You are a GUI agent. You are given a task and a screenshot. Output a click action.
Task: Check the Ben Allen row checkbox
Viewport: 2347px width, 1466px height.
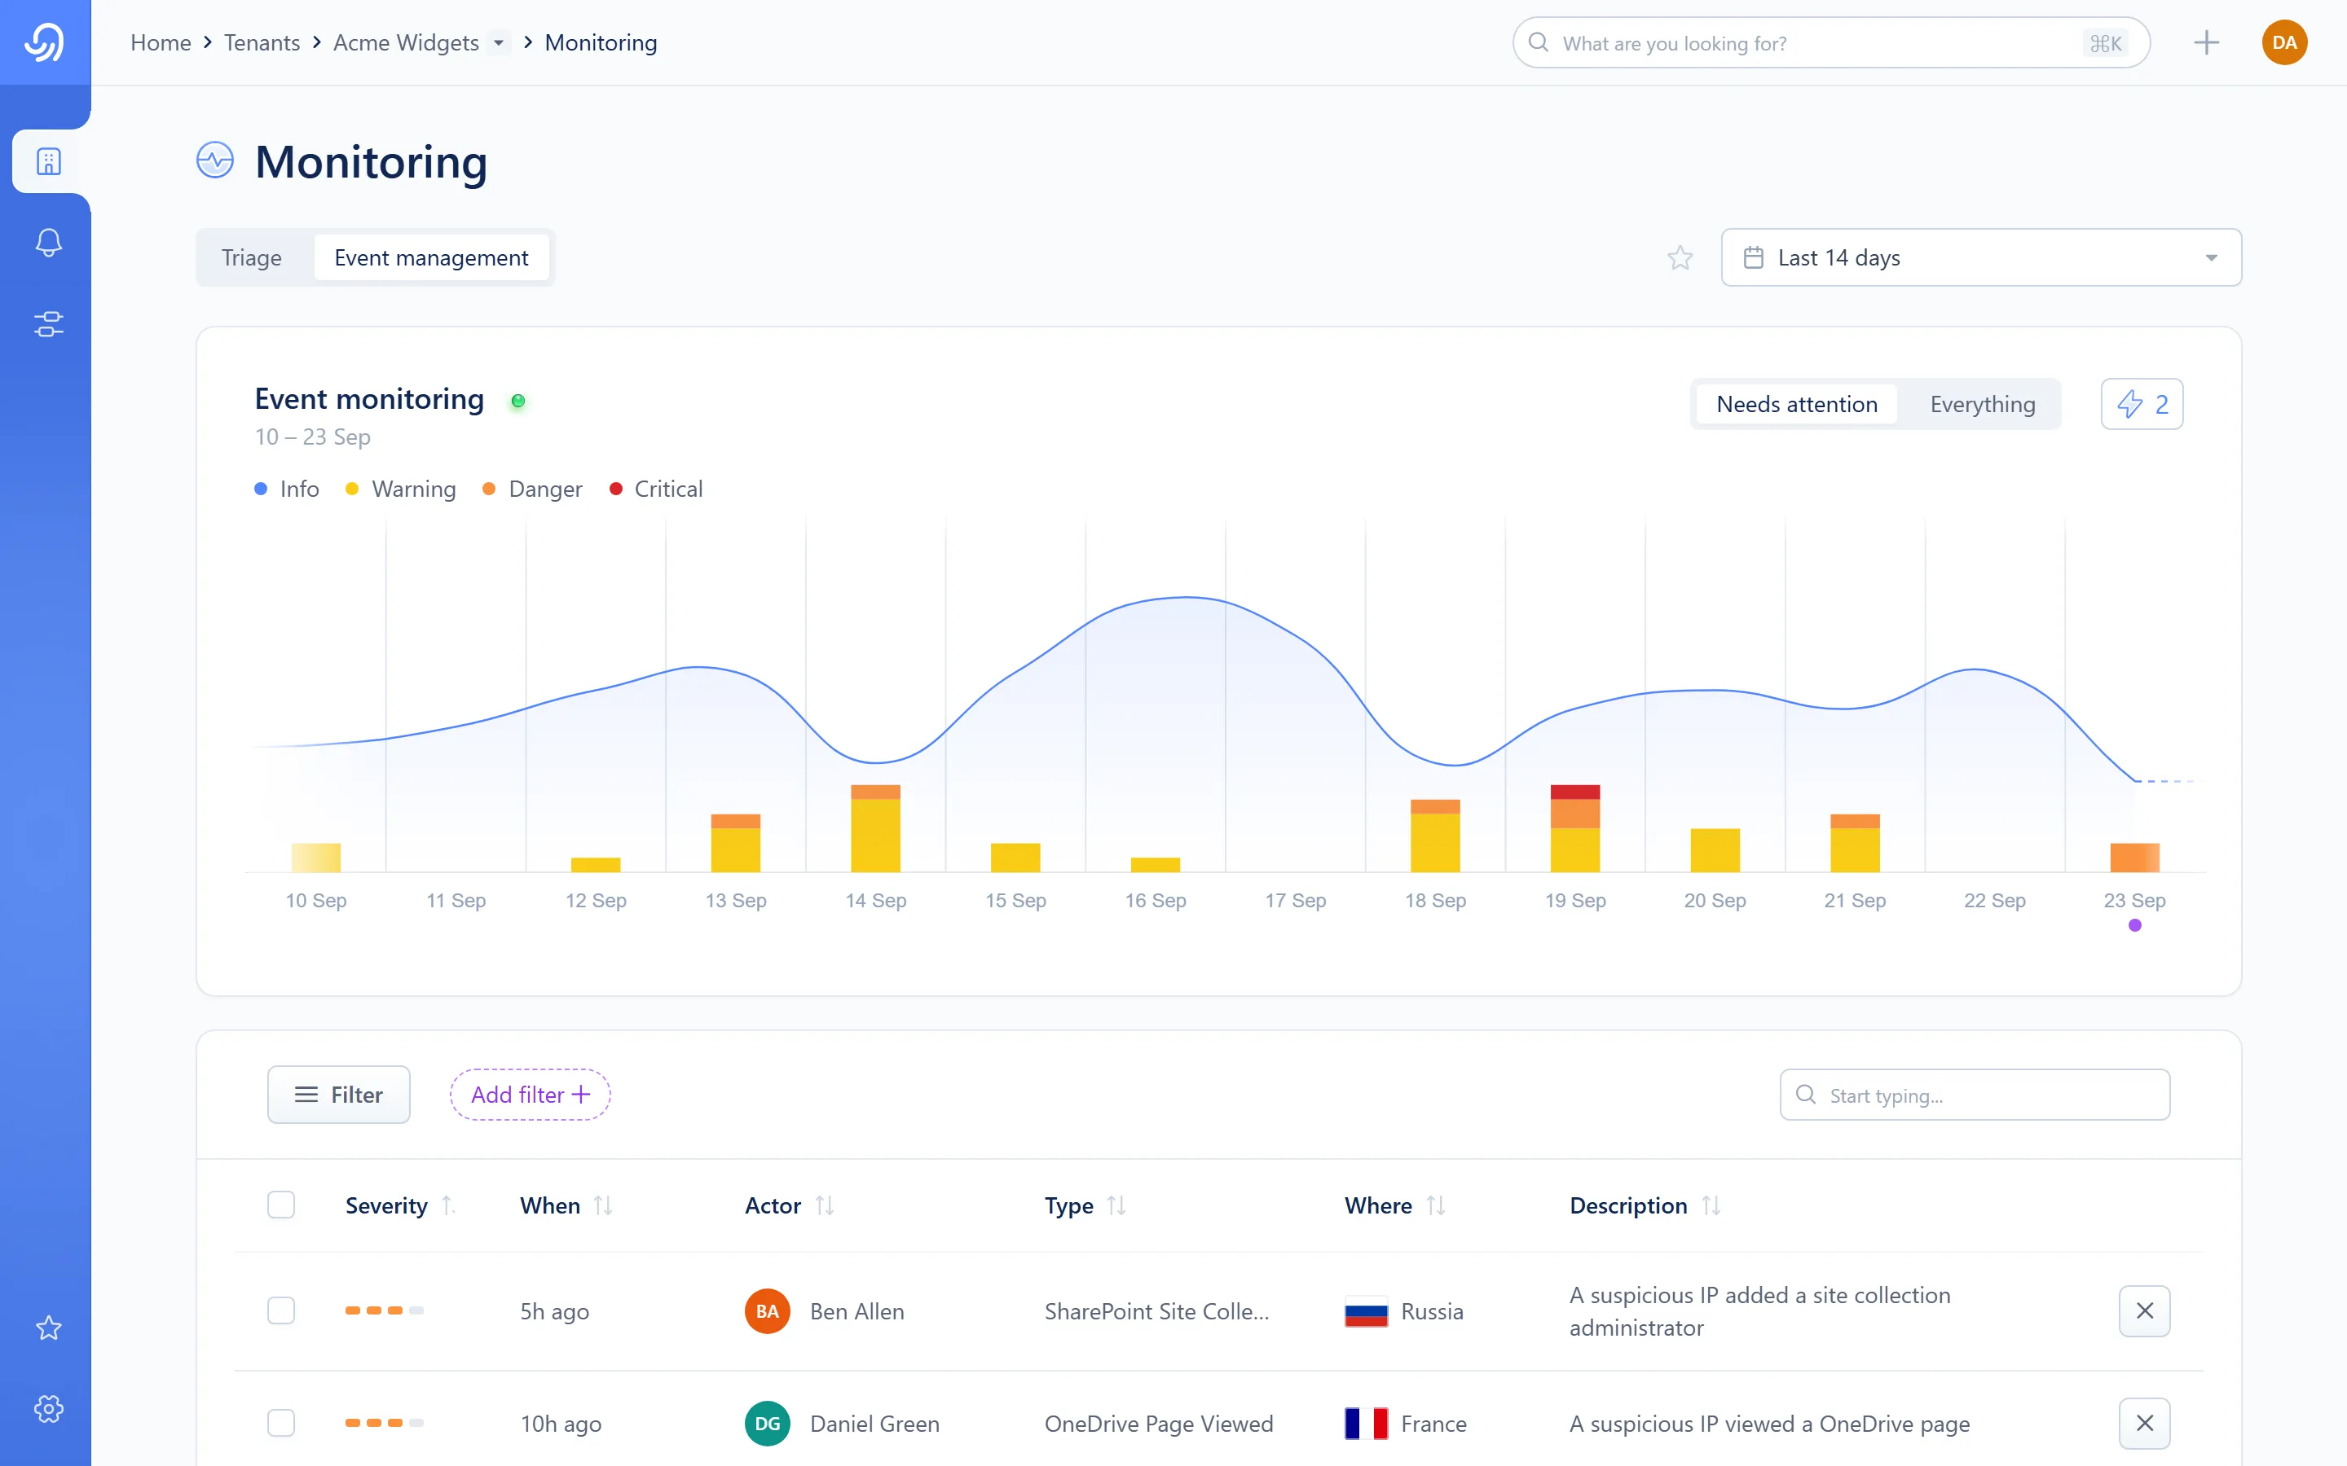281,1311
